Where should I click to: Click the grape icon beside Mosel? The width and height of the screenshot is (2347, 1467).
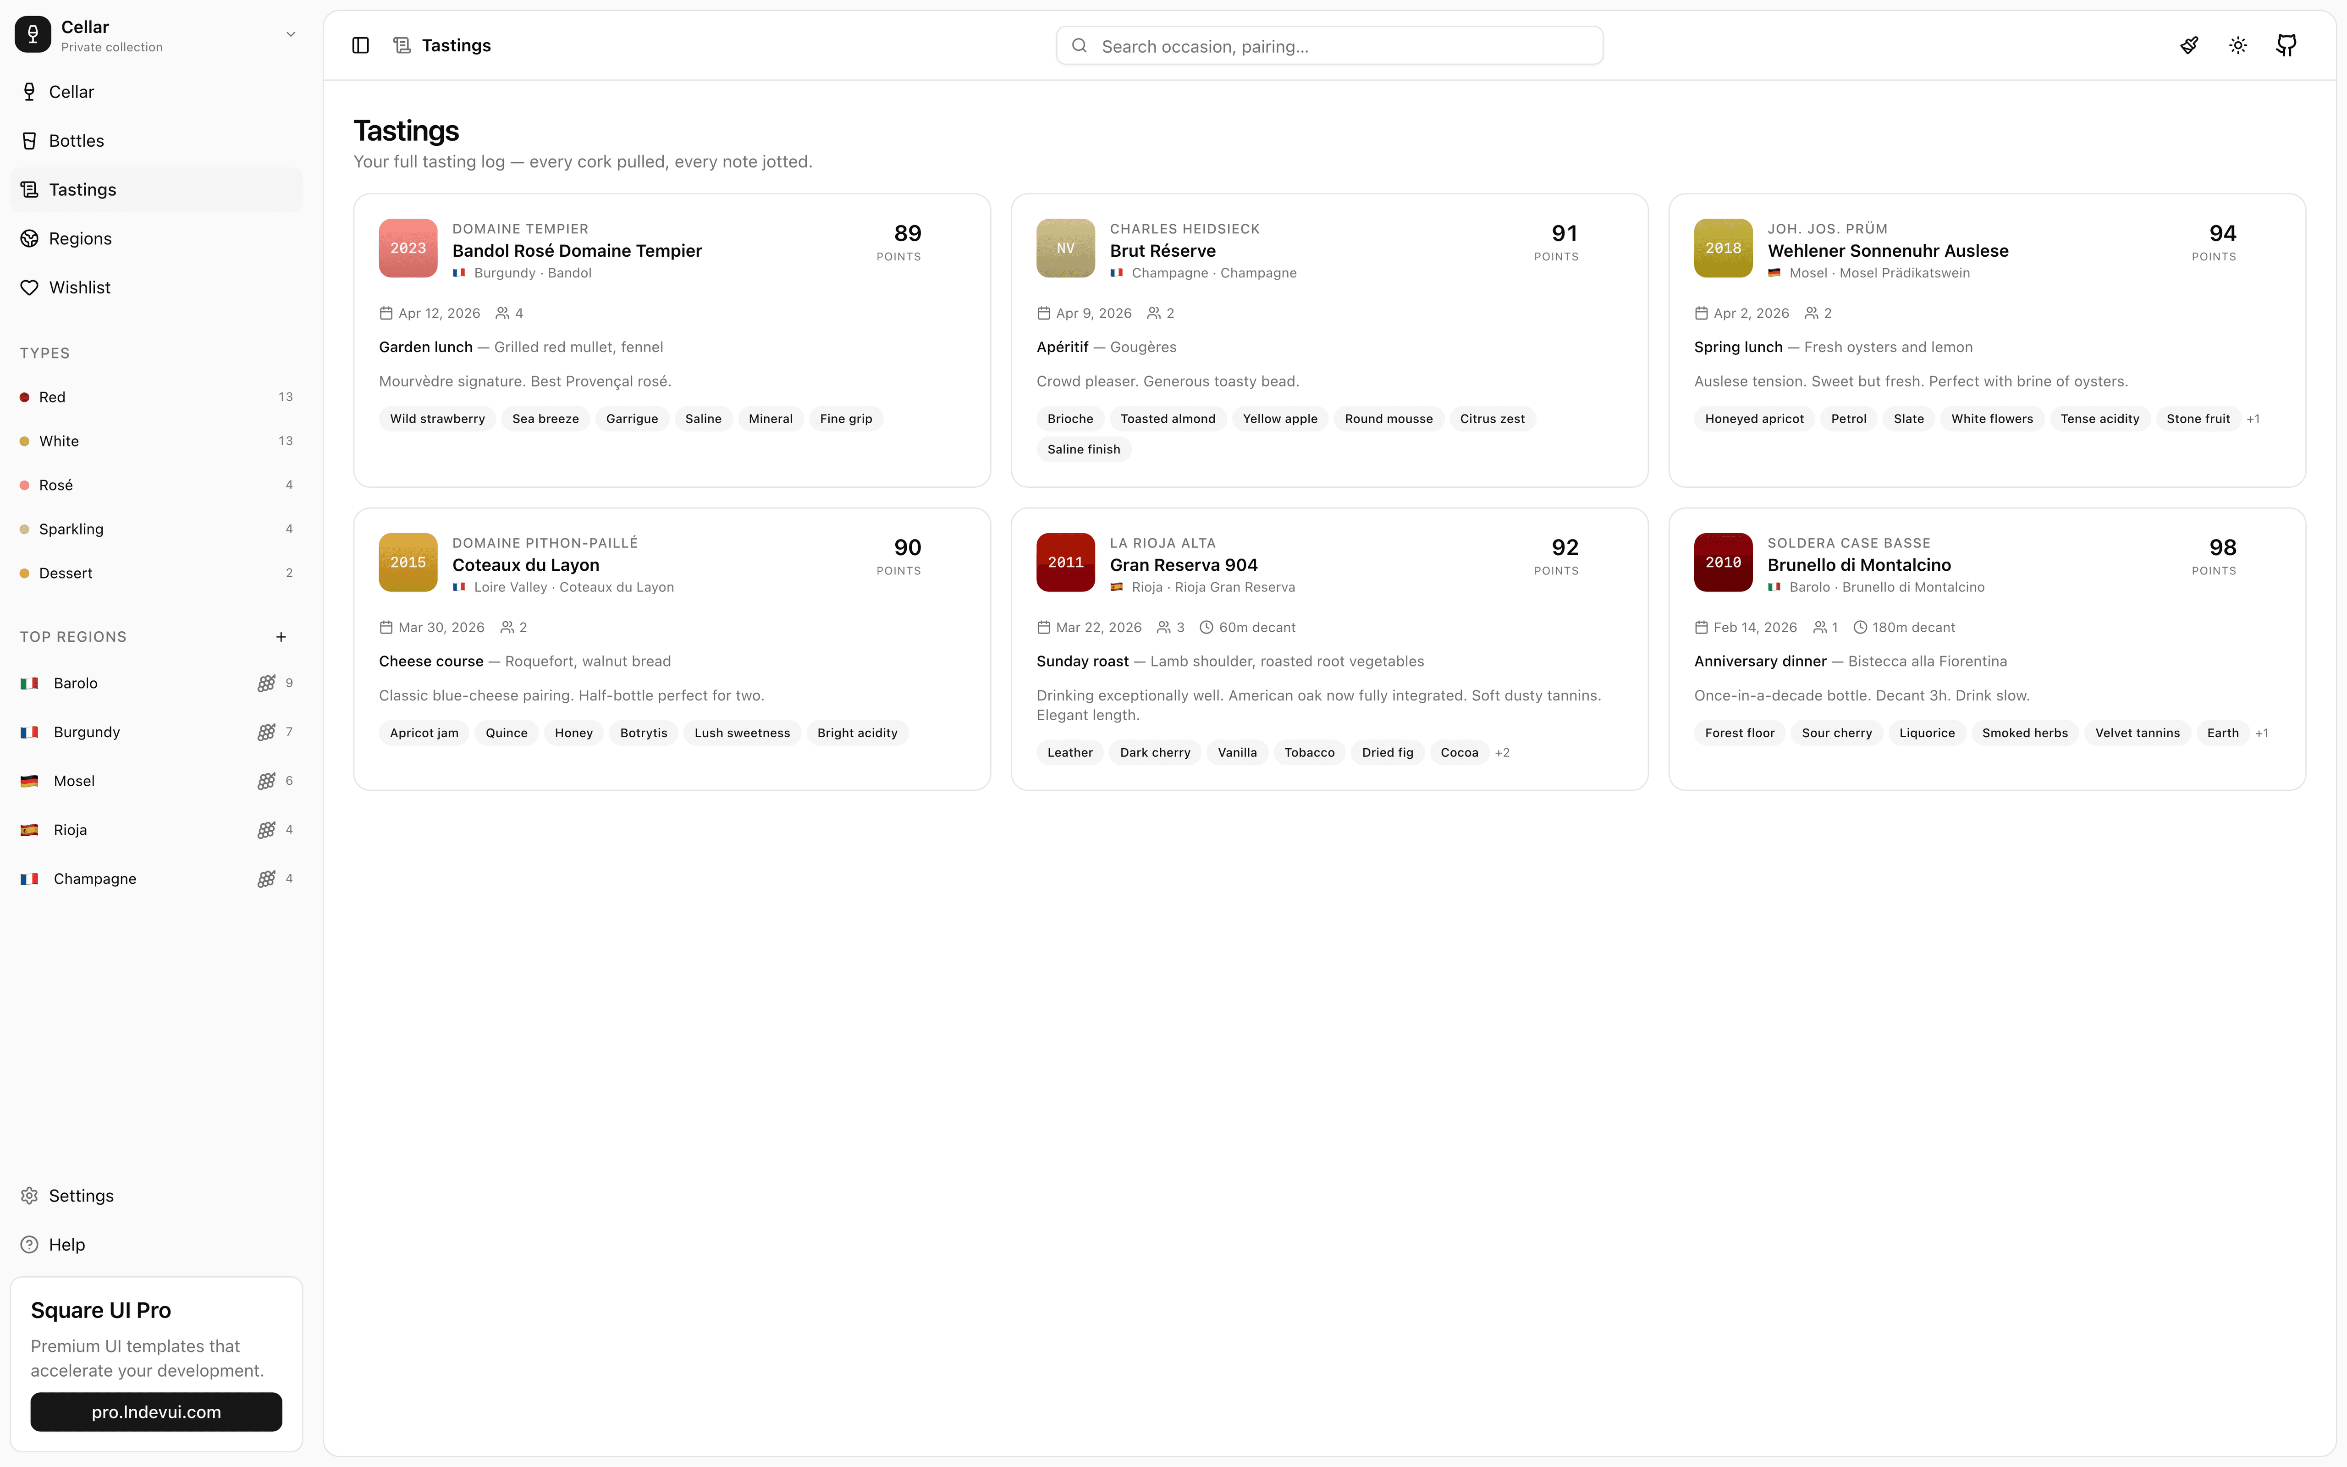point(267,781)
